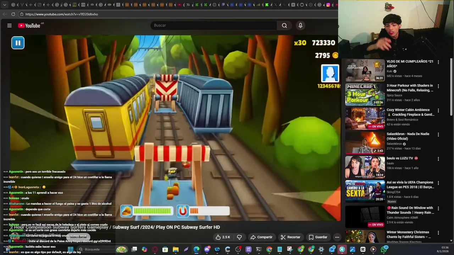The width and height of the screenshot is (454, 255).
Task: Pause the video with the blue overlay button
Action: tap(18, 43)
